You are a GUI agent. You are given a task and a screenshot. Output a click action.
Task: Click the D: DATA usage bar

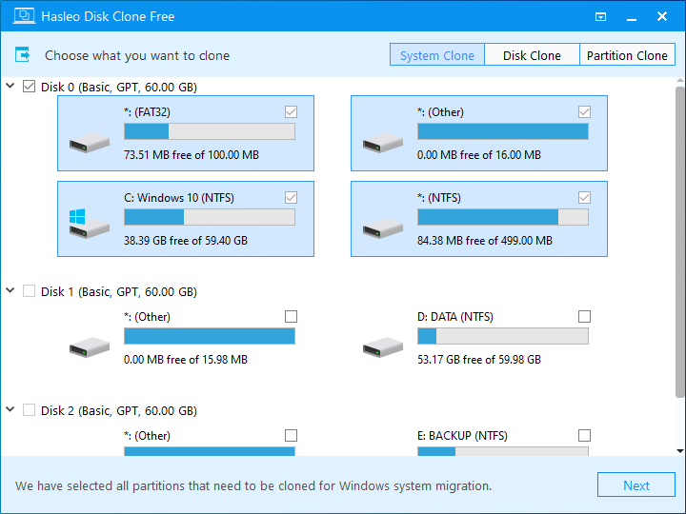503,336
